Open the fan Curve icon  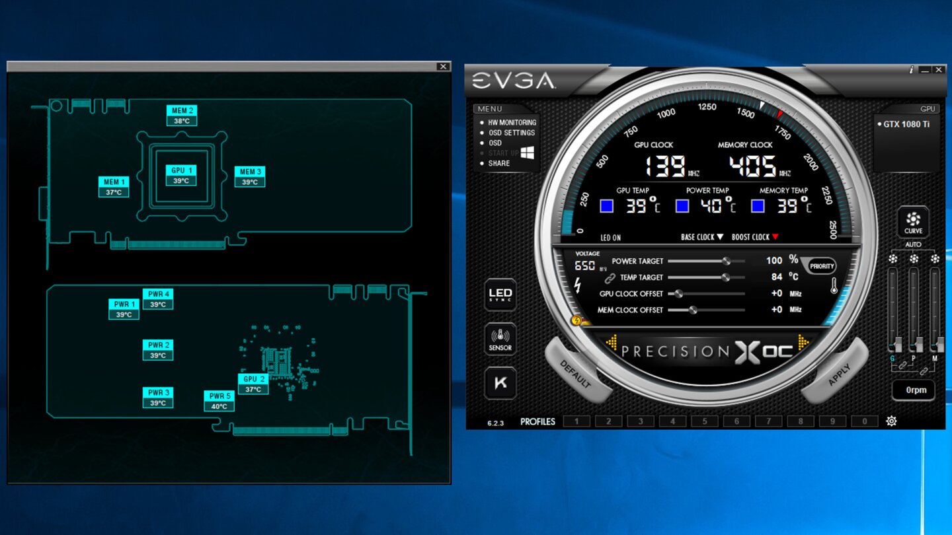[x=913, y=222]
